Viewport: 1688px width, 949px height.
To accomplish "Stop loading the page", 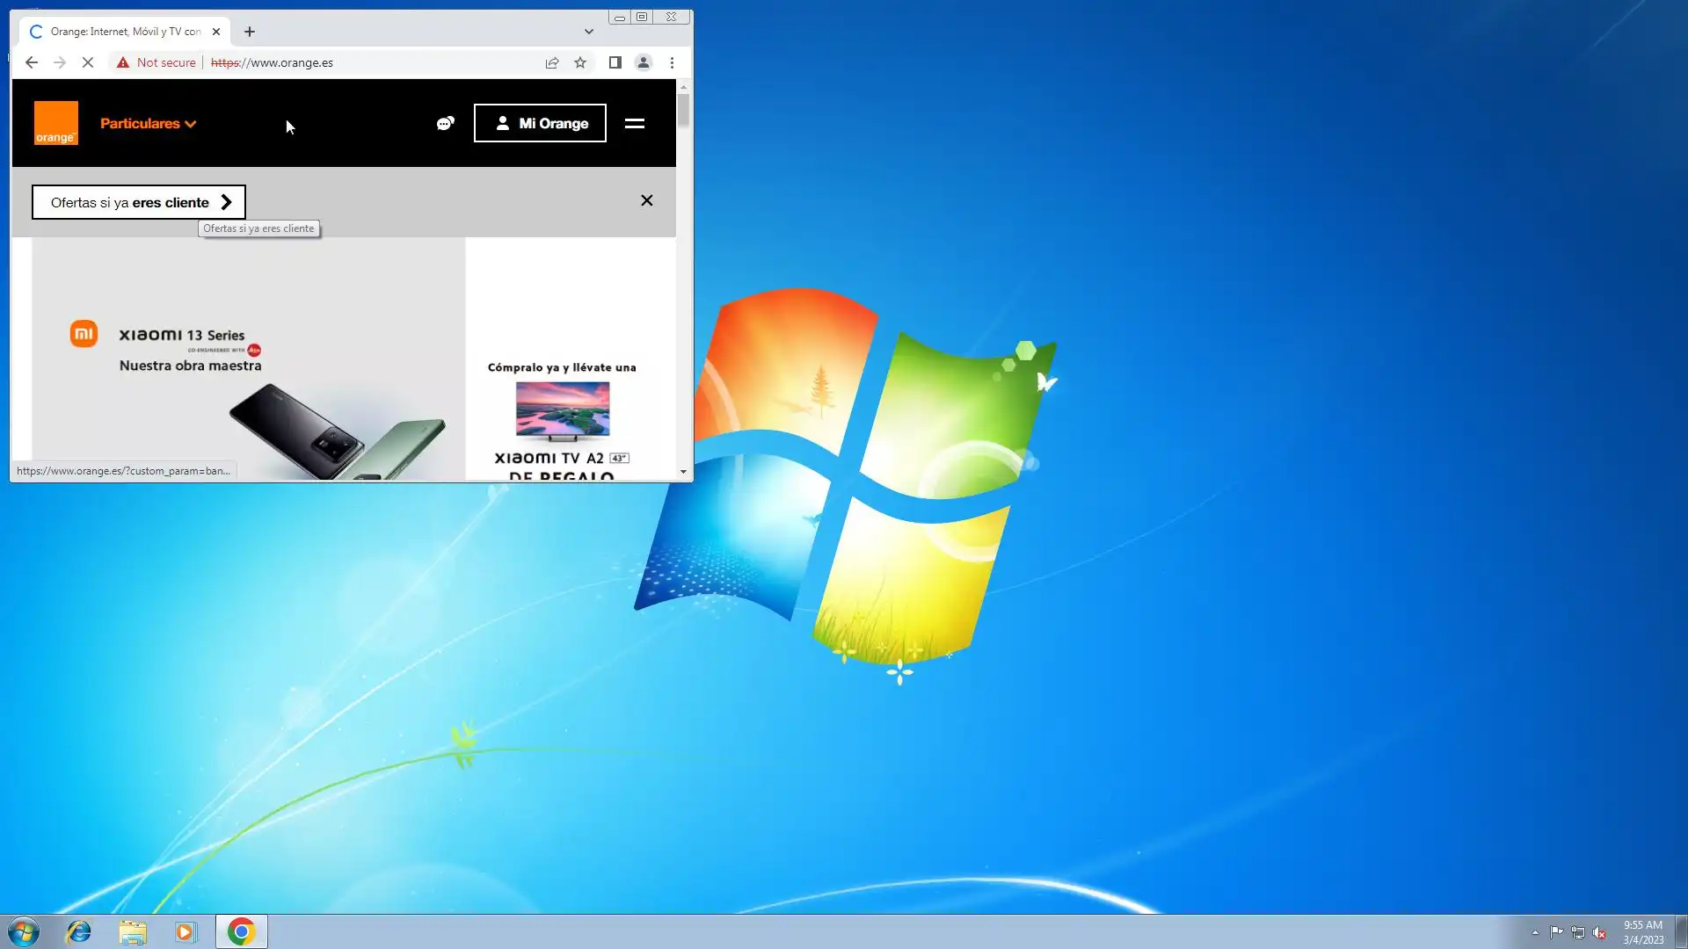I will coord(88,62).
